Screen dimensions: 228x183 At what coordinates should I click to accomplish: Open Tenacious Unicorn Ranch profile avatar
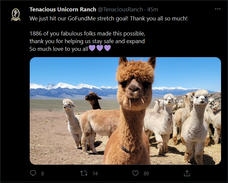coord(16,14)
